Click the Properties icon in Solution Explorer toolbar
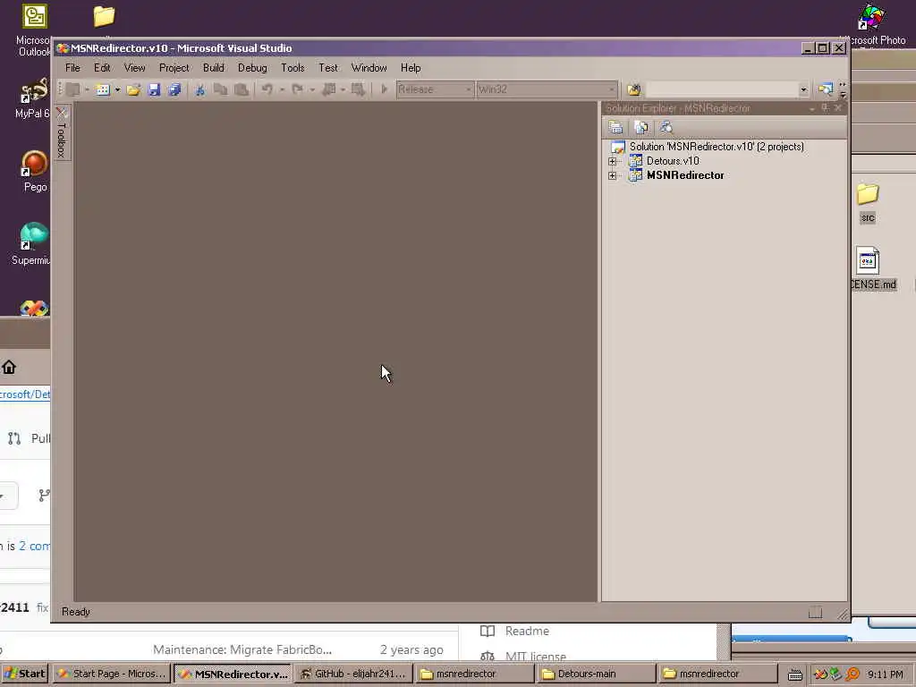 coord(615,127)
